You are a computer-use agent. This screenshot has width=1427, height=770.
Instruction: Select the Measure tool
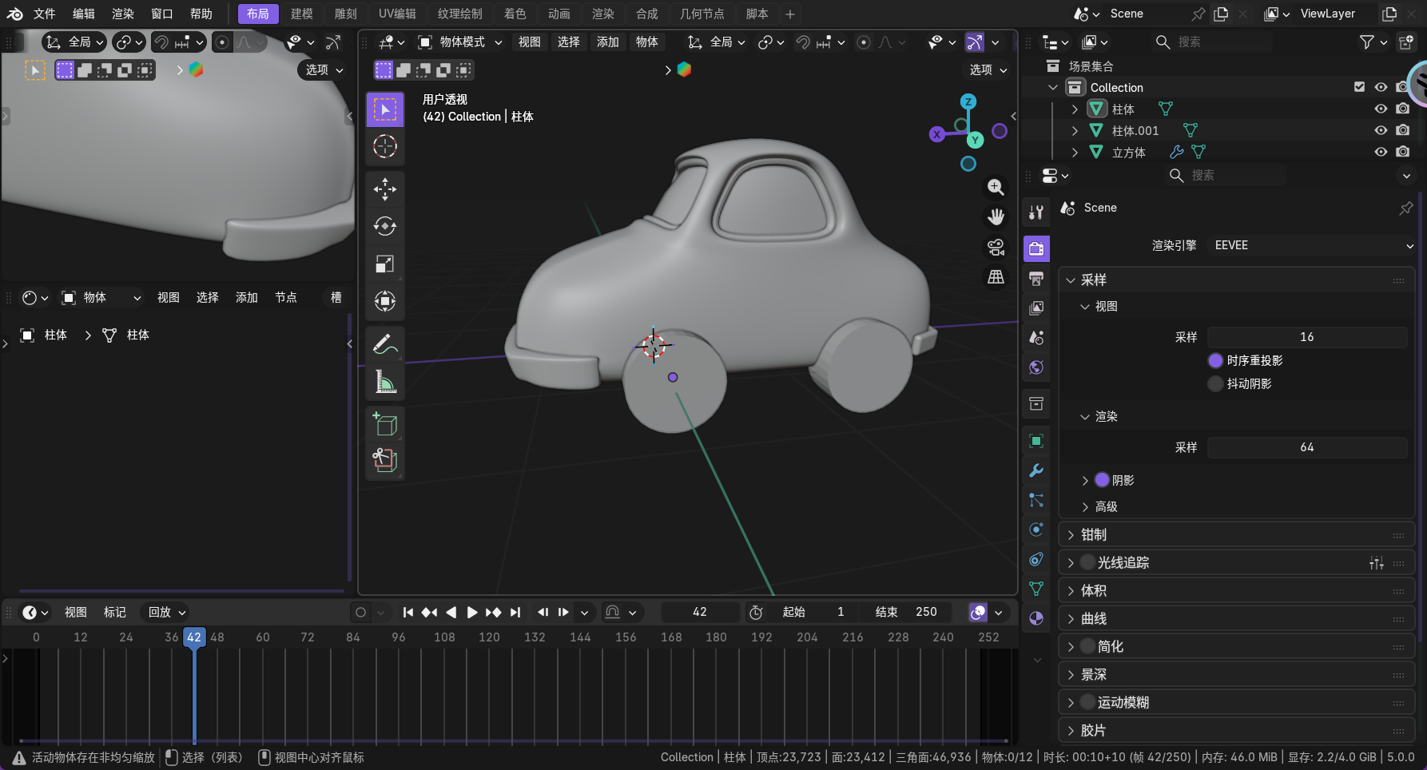click(x=385, y=382)
